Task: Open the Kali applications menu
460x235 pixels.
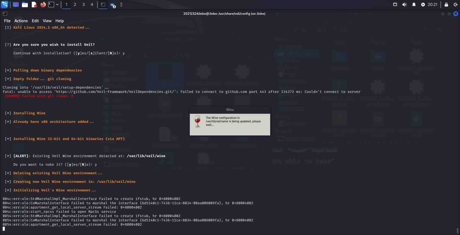Action: (x=5, y=4)
